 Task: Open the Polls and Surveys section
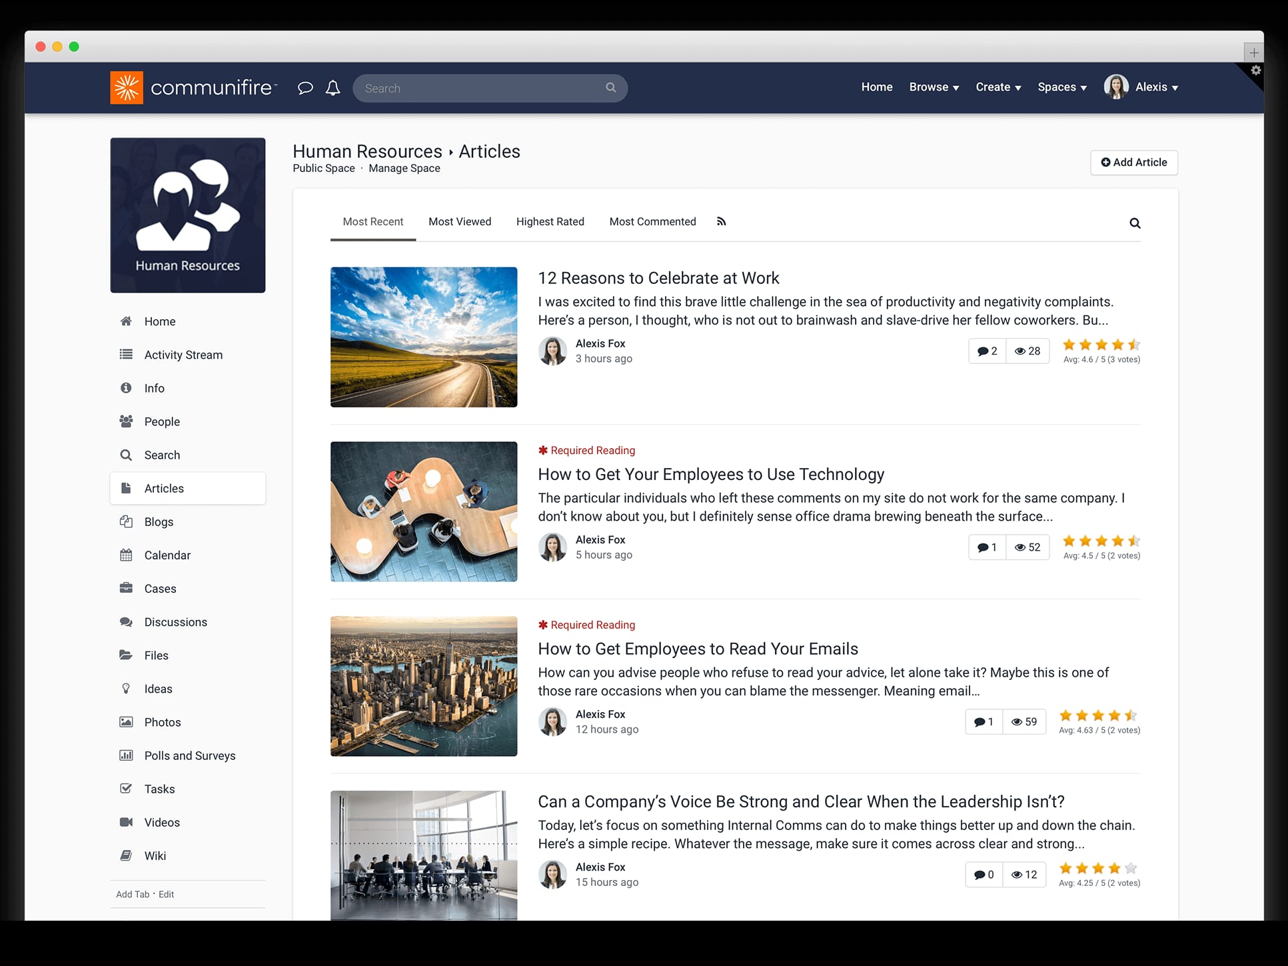point(190,755)
